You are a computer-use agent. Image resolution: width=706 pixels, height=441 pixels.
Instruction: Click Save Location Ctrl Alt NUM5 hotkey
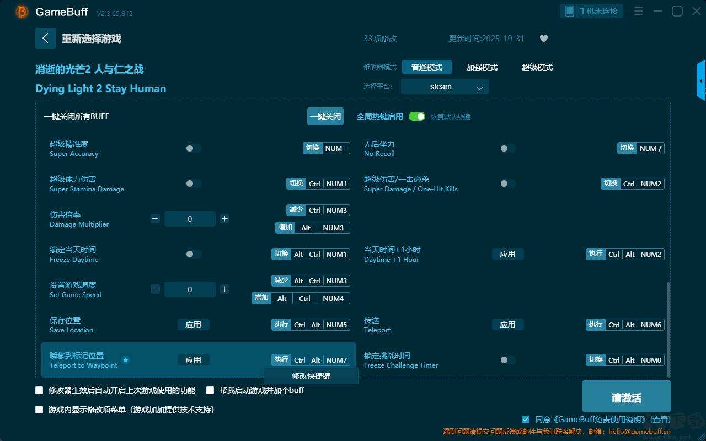coord(311,325)
